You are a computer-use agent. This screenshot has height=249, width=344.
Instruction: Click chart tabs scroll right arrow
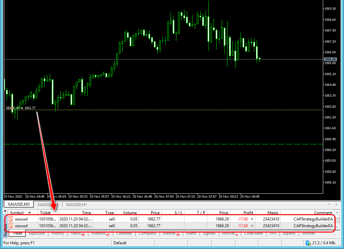click(x=336, y=204)
